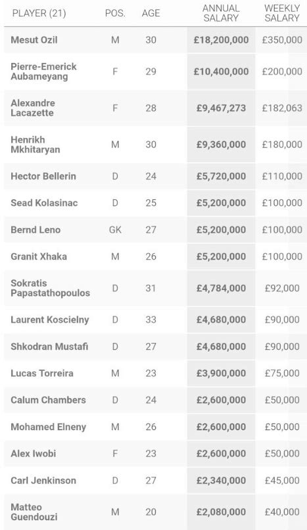Open Shkodran Mustafi player link
Image resolution: width=307 pixels, height=530 pixels.
pyautogui.click(x=49, y=347)
